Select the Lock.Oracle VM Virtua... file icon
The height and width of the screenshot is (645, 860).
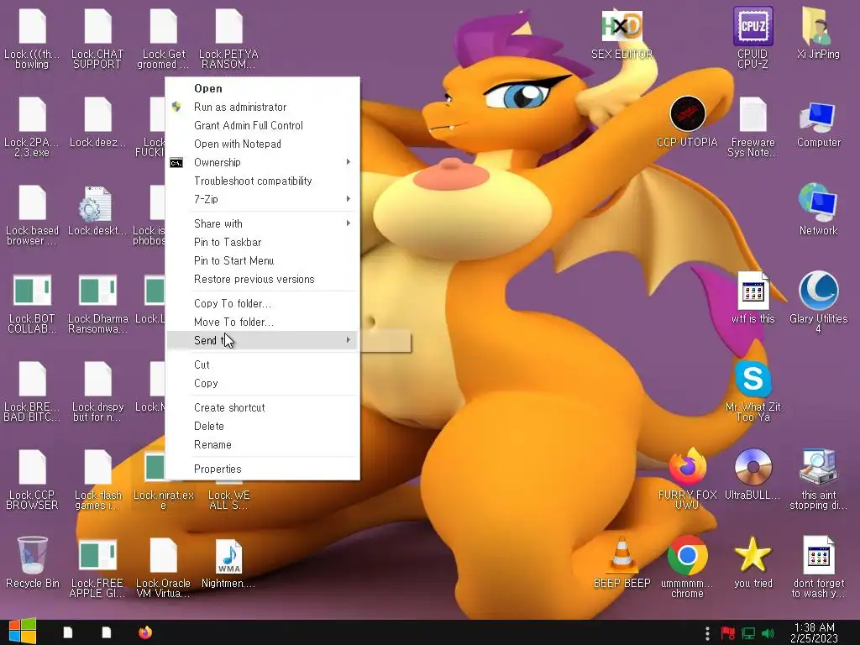coord(164,555)
